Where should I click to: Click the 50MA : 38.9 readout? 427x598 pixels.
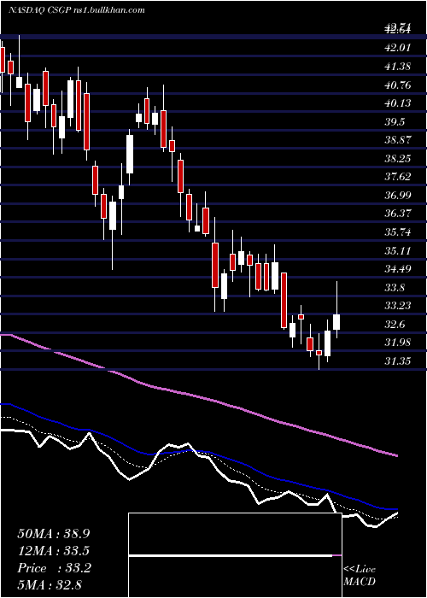(x=54, y=533)
